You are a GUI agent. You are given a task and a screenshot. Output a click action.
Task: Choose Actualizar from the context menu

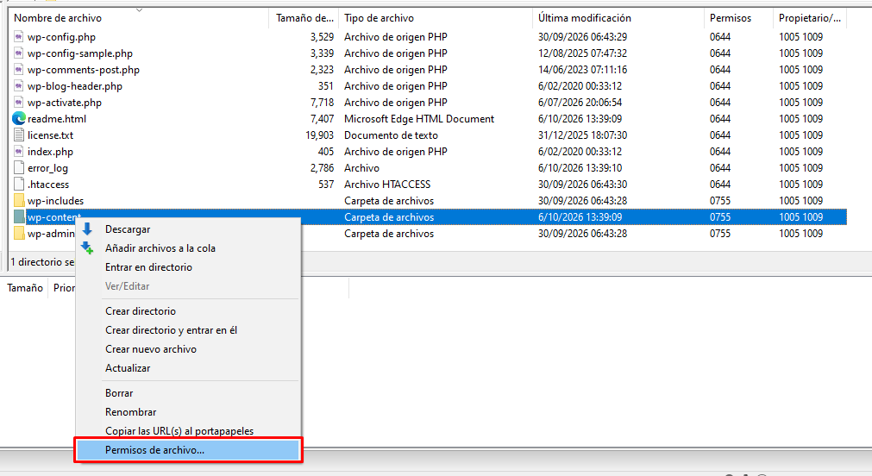pos(128,367)
